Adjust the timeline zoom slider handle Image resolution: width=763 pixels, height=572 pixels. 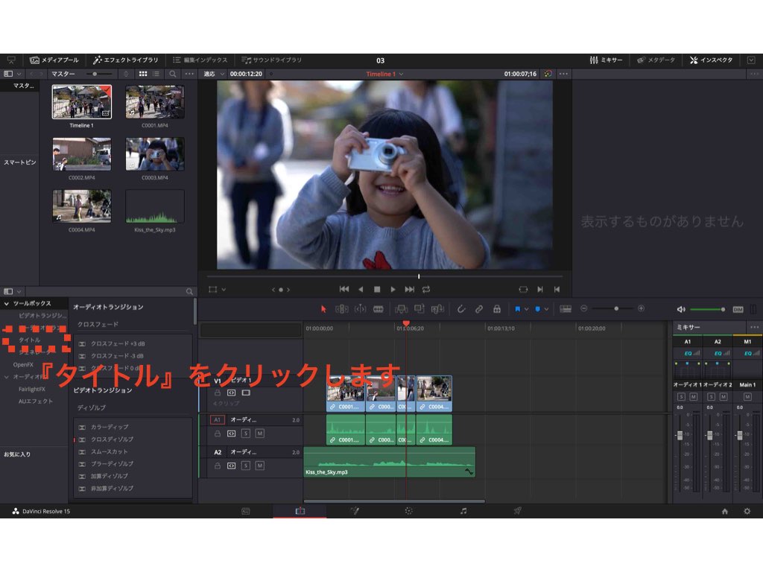tap(616, 308)
